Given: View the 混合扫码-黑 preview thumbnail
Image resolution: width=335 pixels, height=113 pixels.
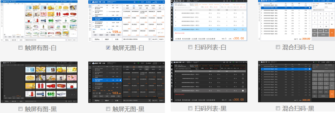Looking at the screenshot, I should 297,82.
